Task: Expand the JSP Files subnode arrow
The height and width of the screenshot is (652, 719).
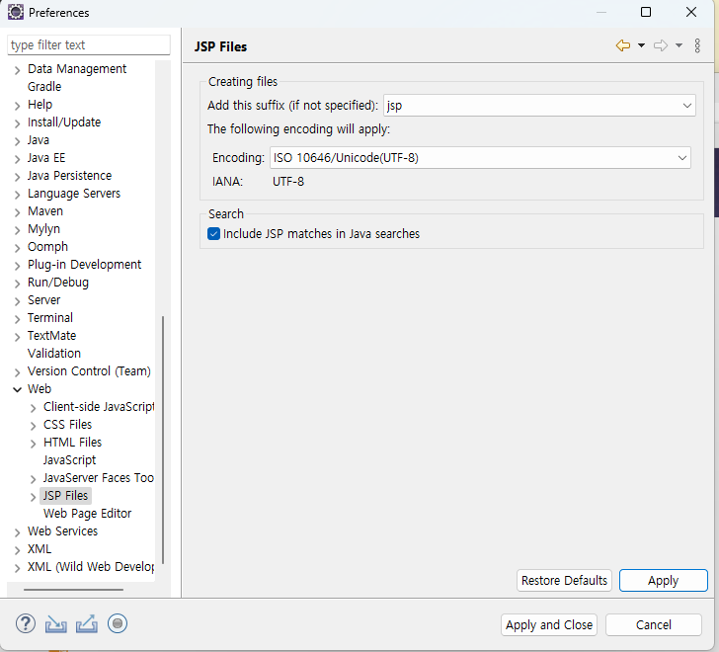Action: pyautogui.click(x=33, y=497)
